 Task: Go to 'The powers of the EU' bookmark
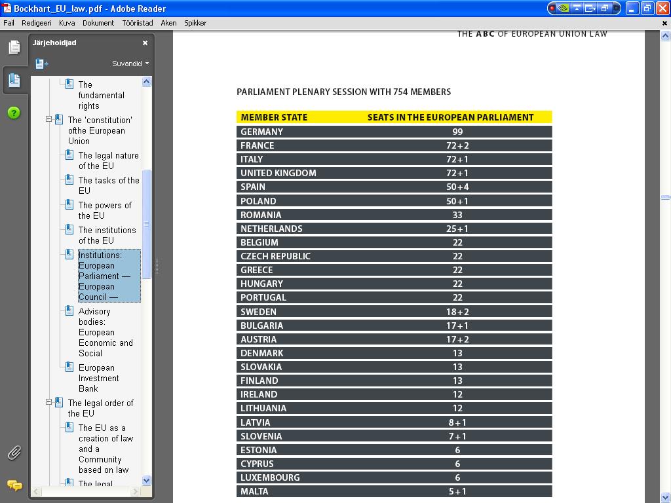tap(105, 210)
